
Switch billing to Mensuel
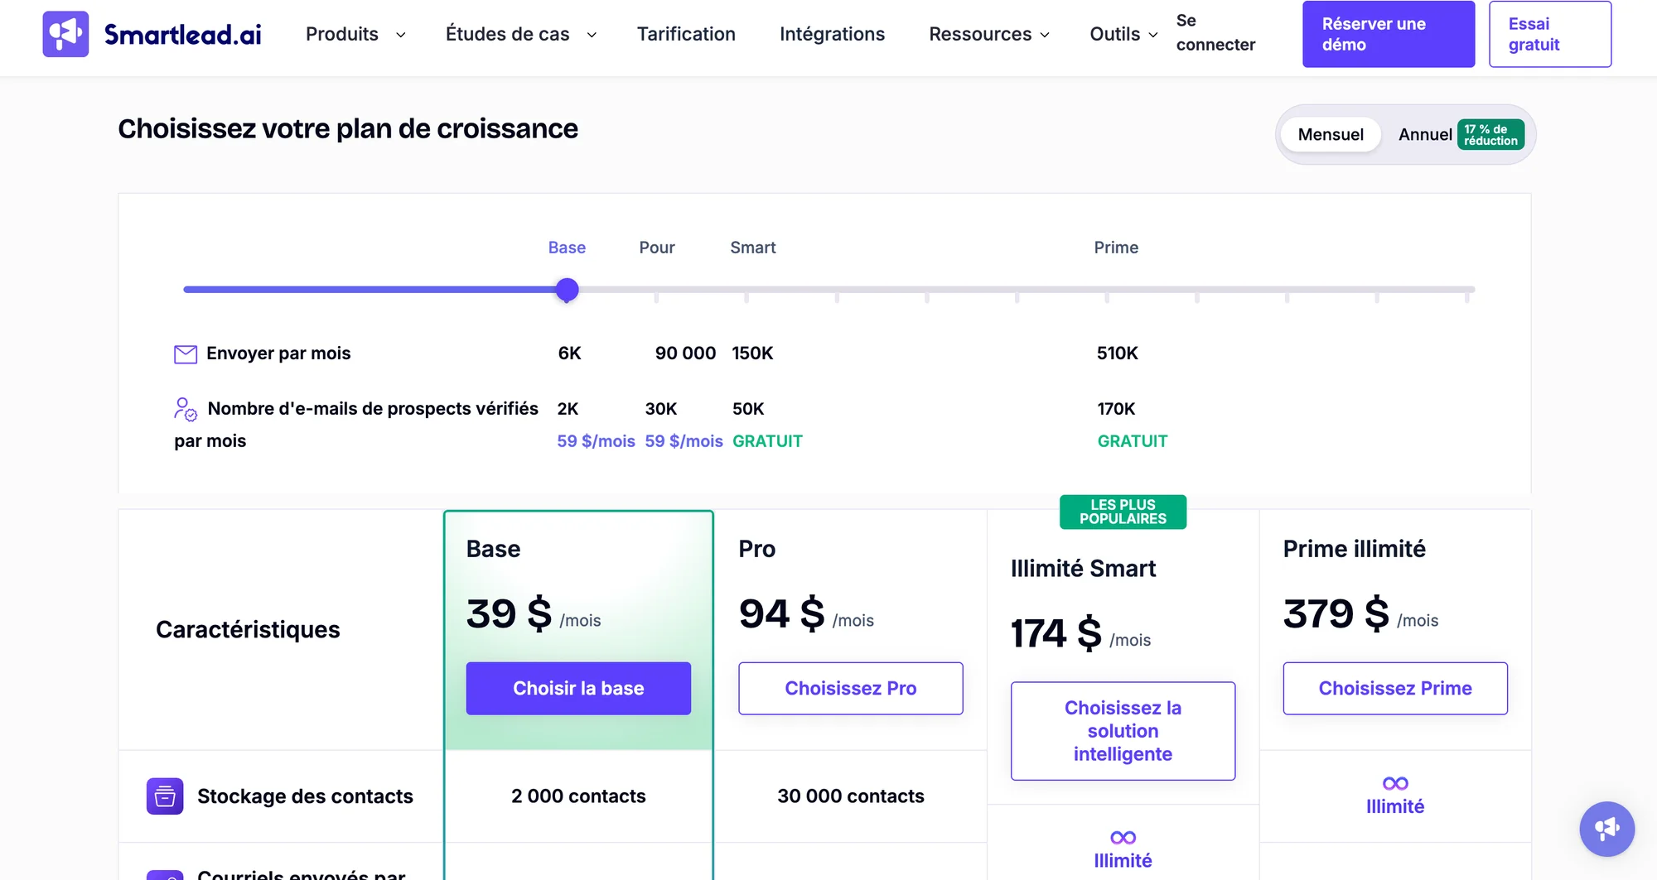click(1331, 134)
